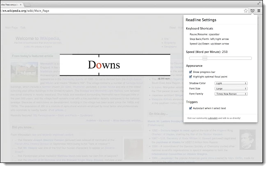The height and width of the screenshot is (169, 269).
Task: Open the Wikipedia link in welcome heading
Action: point(50,38)
